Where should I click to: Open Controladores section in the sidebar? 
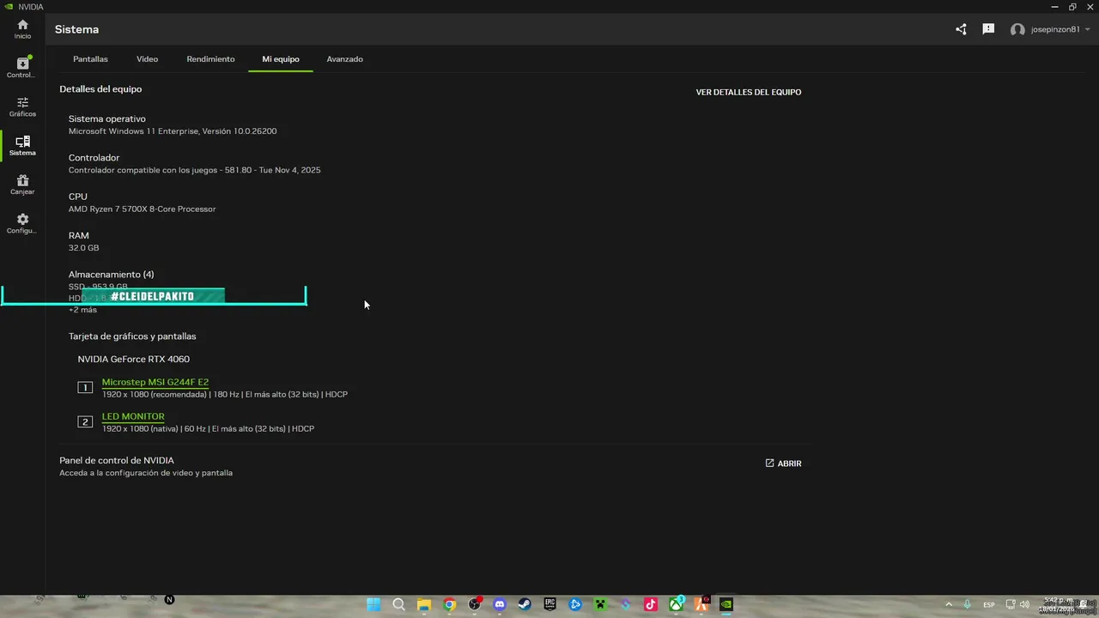click(x=22, y=68)
